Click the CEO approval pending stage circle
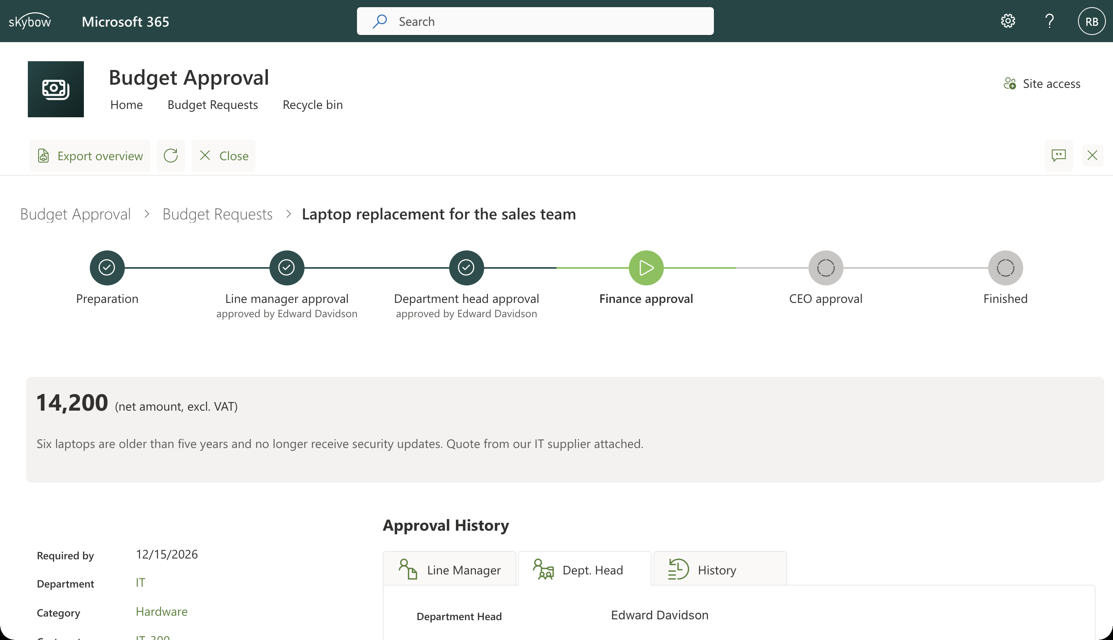The width and height of the screenshot is (1113, 640). click(826, 268)
